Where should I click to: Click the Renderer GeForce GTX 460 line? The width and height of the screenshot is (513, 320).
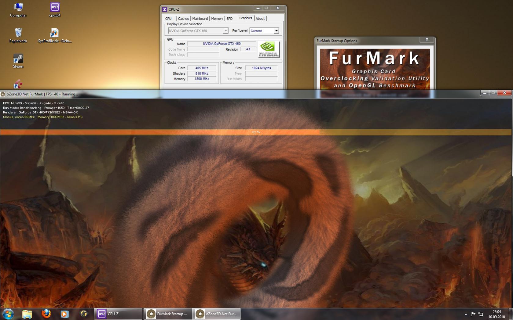tap(40, 112)
